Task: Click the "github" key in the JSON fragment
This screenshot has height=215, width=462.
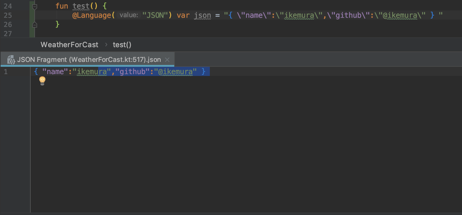Action: click(x=133, y=72)
